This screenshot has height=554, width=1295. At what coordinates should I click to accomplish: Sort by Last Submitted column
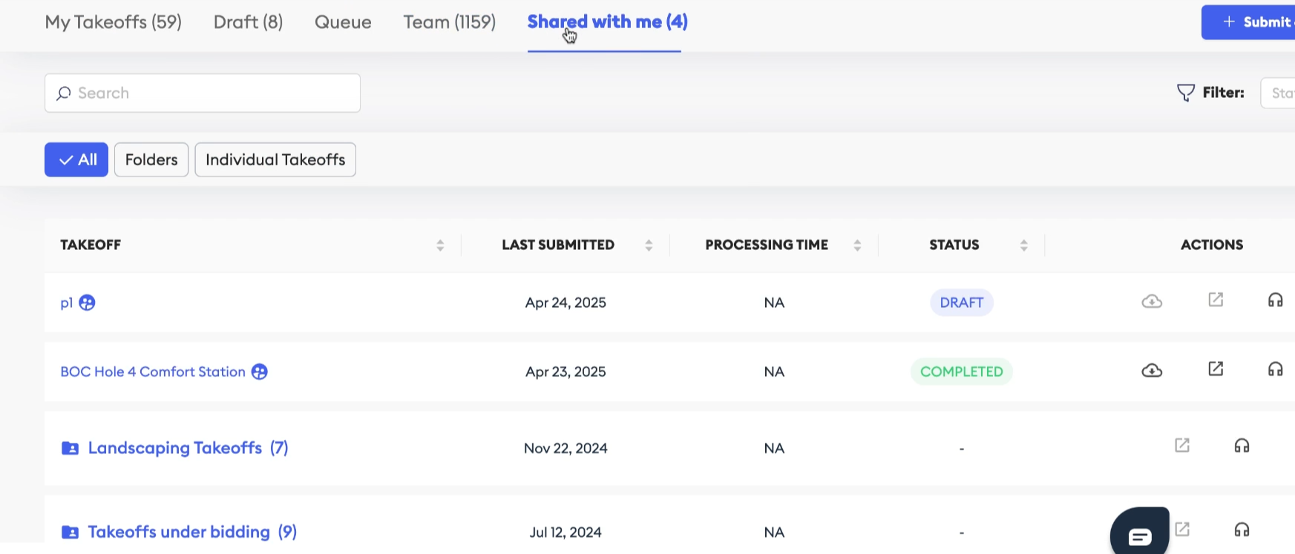click(649, 245)
